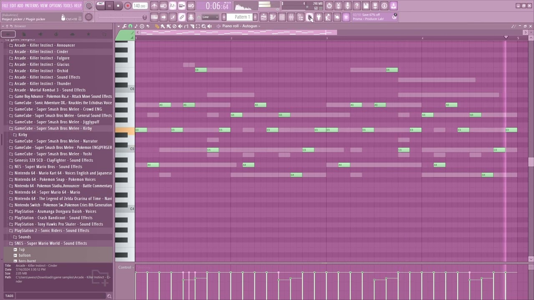Open the PATTERNS menu
The image size is (534, 300).
click(32, 5)
